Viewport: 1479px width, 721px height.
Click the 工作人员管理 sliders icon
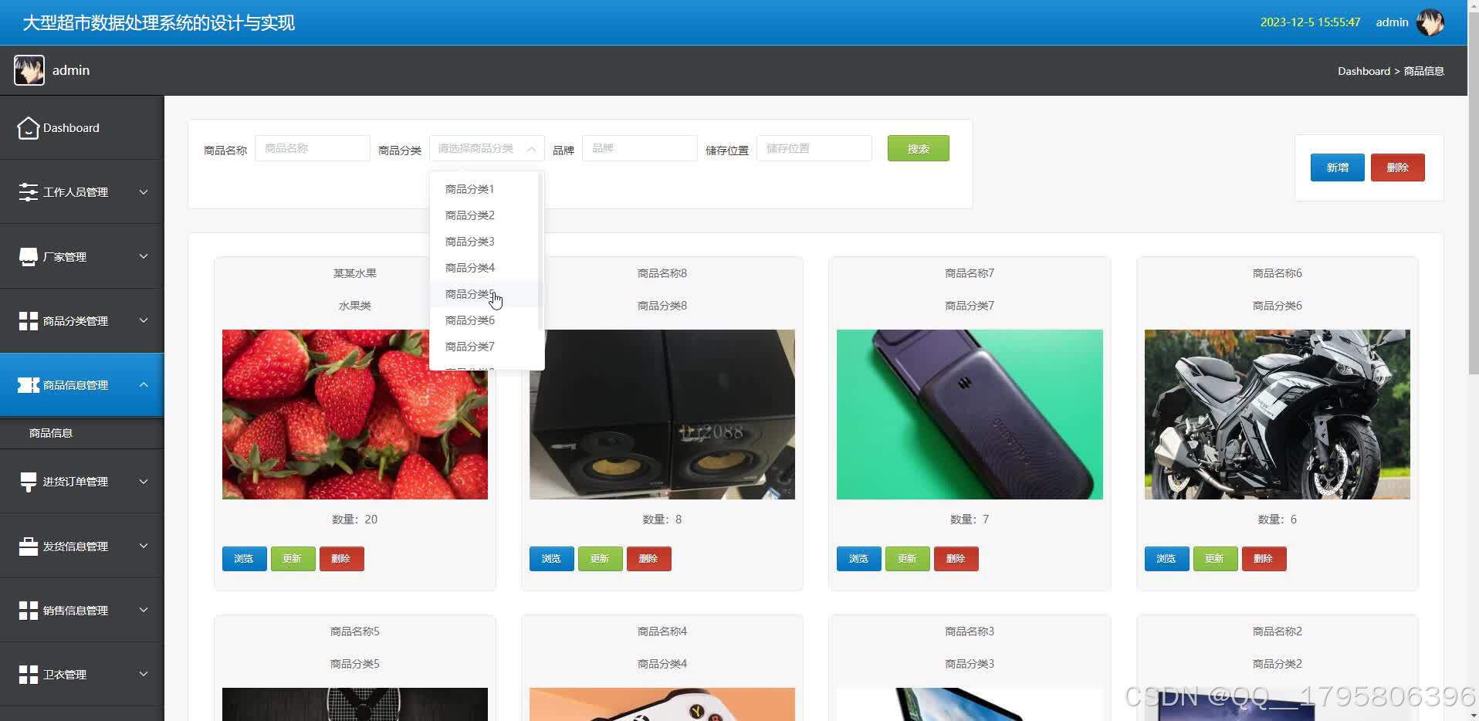click(29, 192)
